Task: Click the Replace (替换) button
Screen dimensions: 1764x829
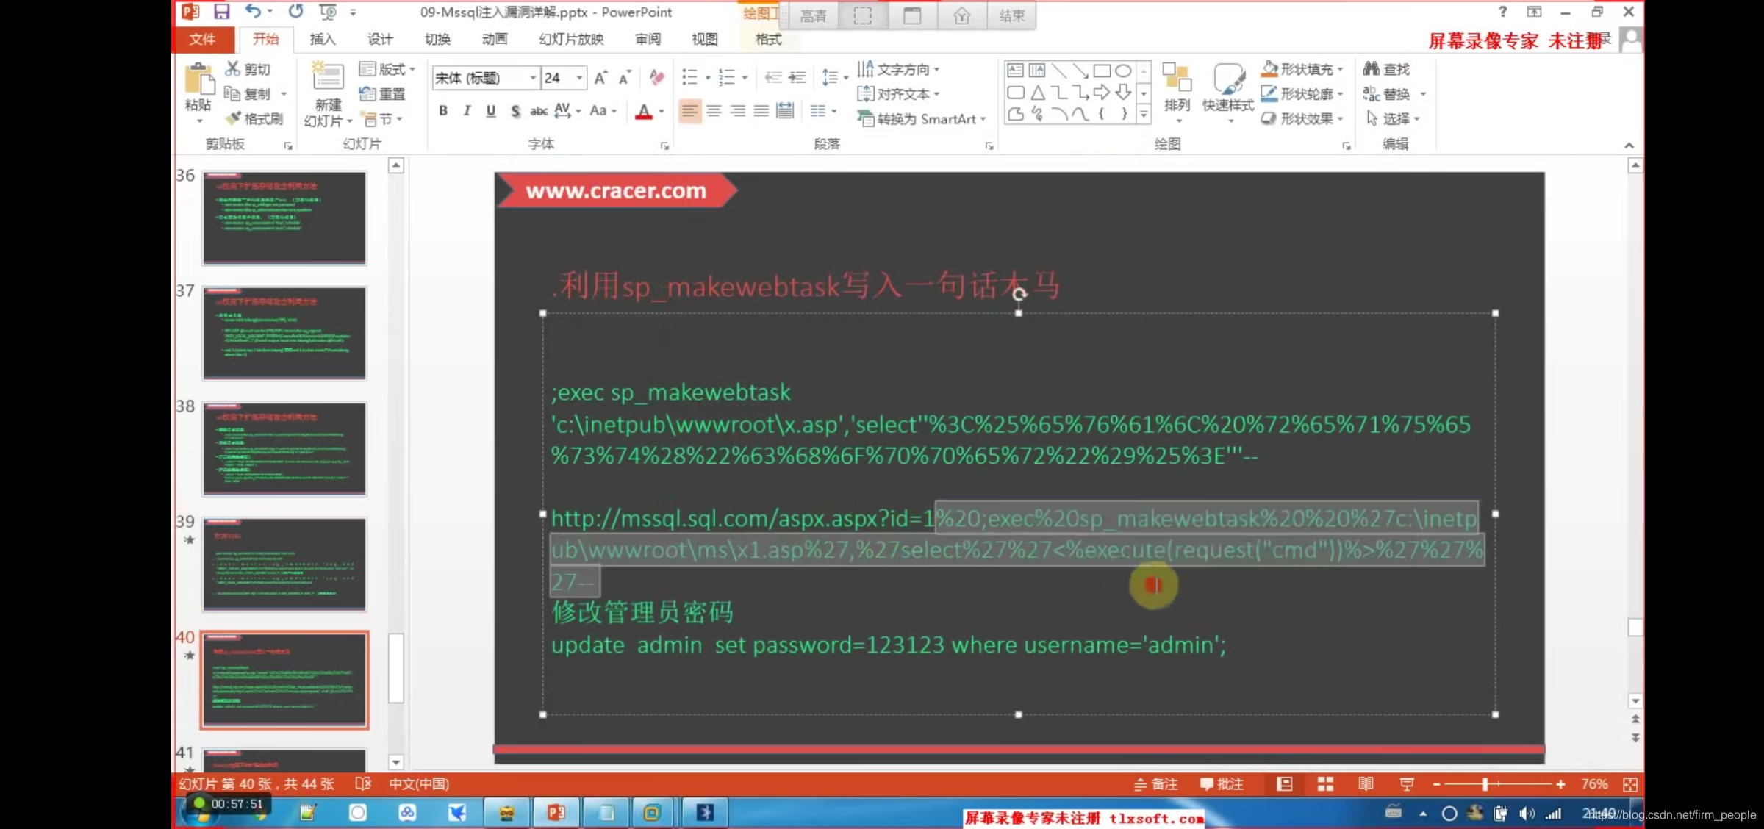Action: tap(1387, 93)
